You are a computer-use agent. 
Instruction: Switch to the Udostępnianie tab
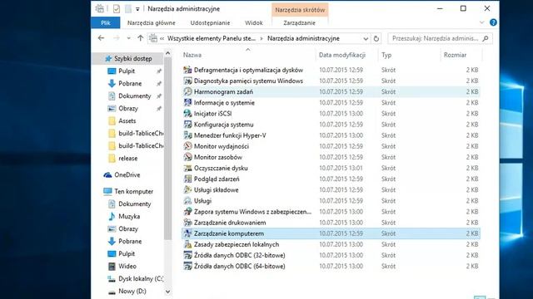click(x=210, y=22)
